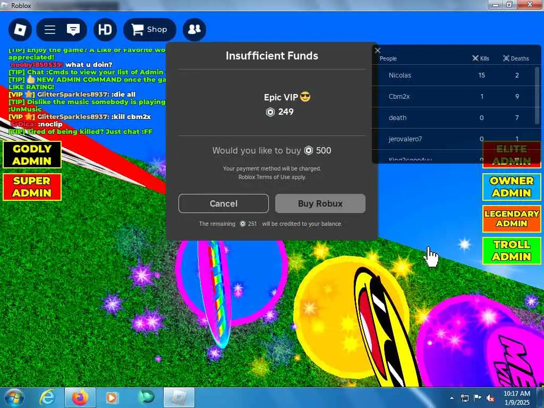This screenshot has width=544, height=408.
Task: Click the Epic VIP item title
Action: tap(287, 97)
